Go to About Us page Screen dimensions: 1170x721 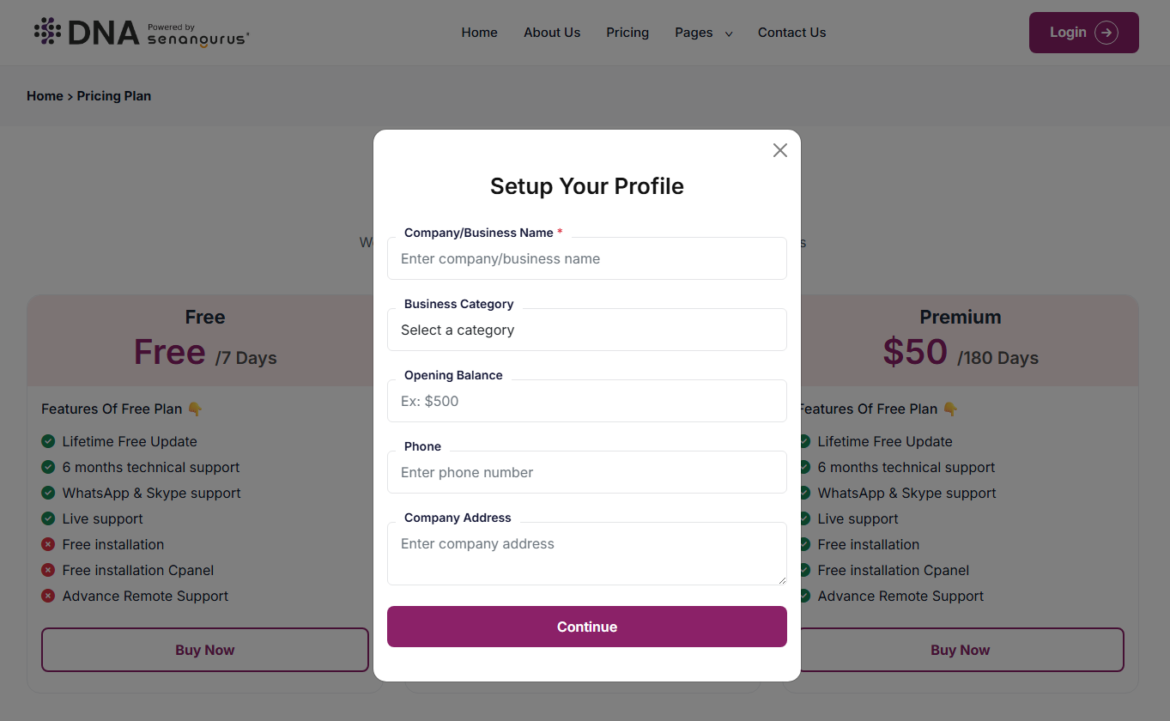552,33
